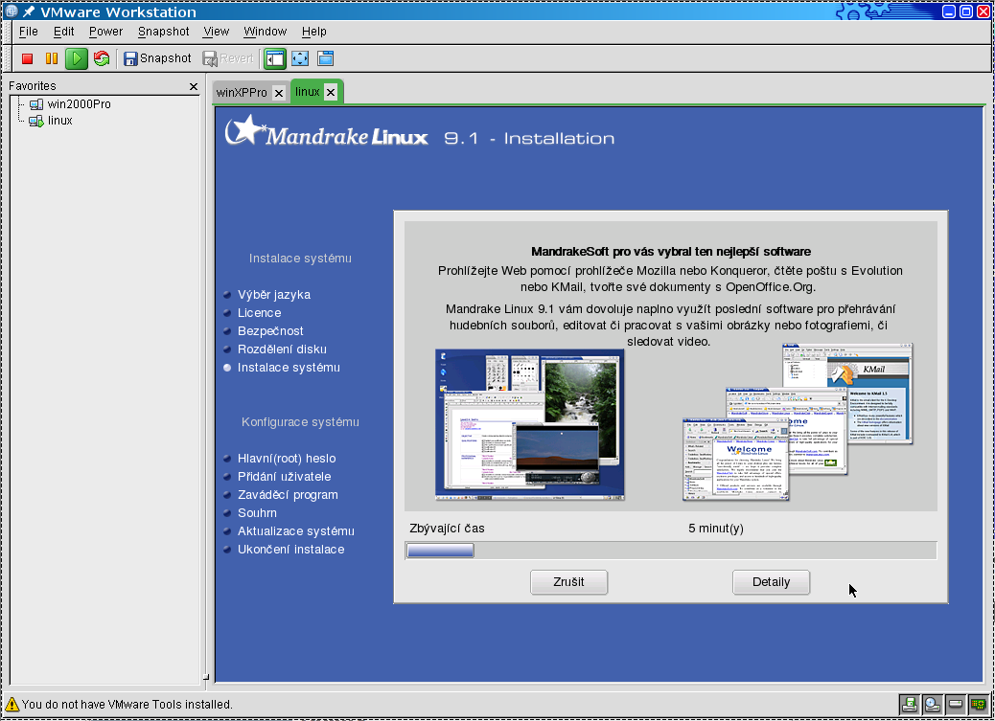Screen dimensions: 995x721
Task: Click the VMware Tools not installed message
Action: coord(127,705)
